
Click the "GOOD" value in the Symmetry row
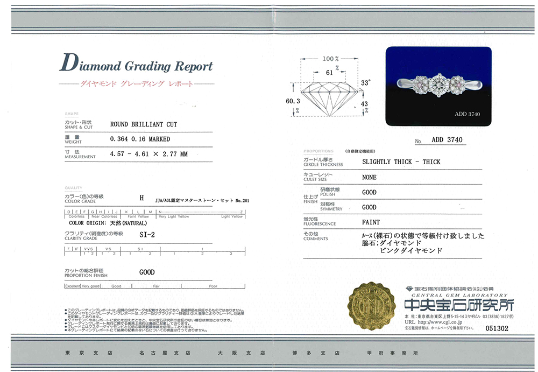(x=369, y=207)
